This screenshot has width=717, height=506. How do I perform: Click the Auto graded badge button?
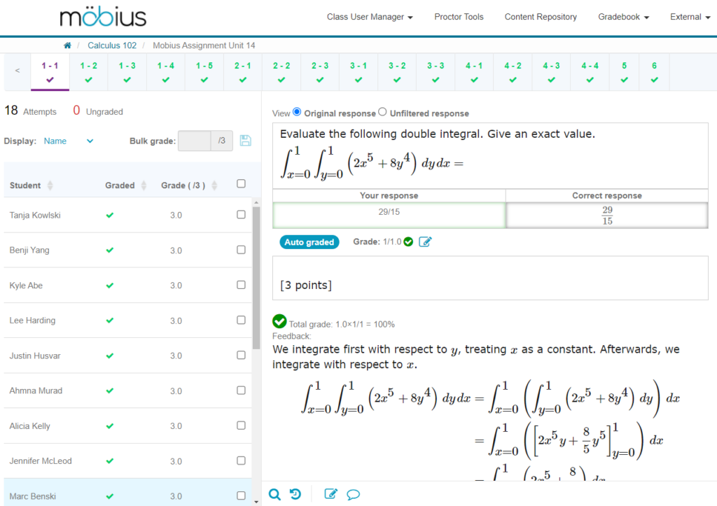[309, 242]
